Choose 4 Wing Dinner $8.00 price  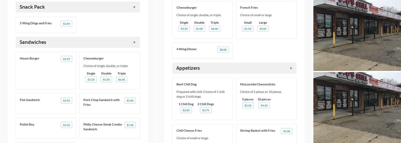point(223,50)
